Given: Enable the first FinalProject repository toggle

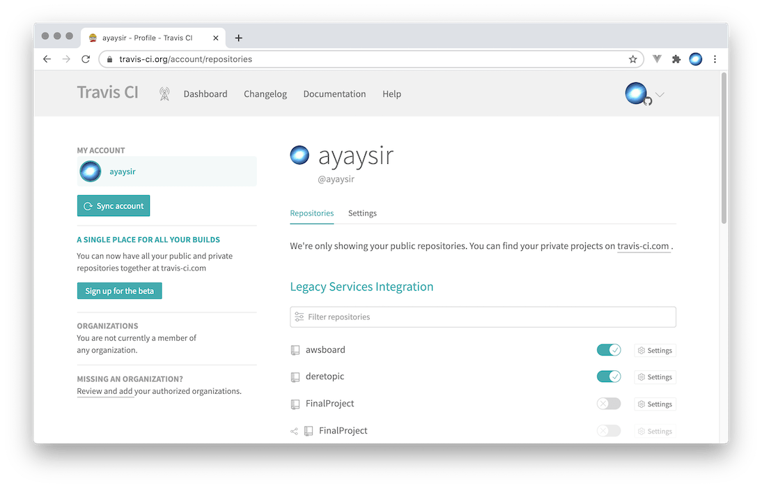Looking at the screenshot, I should 608,404.
